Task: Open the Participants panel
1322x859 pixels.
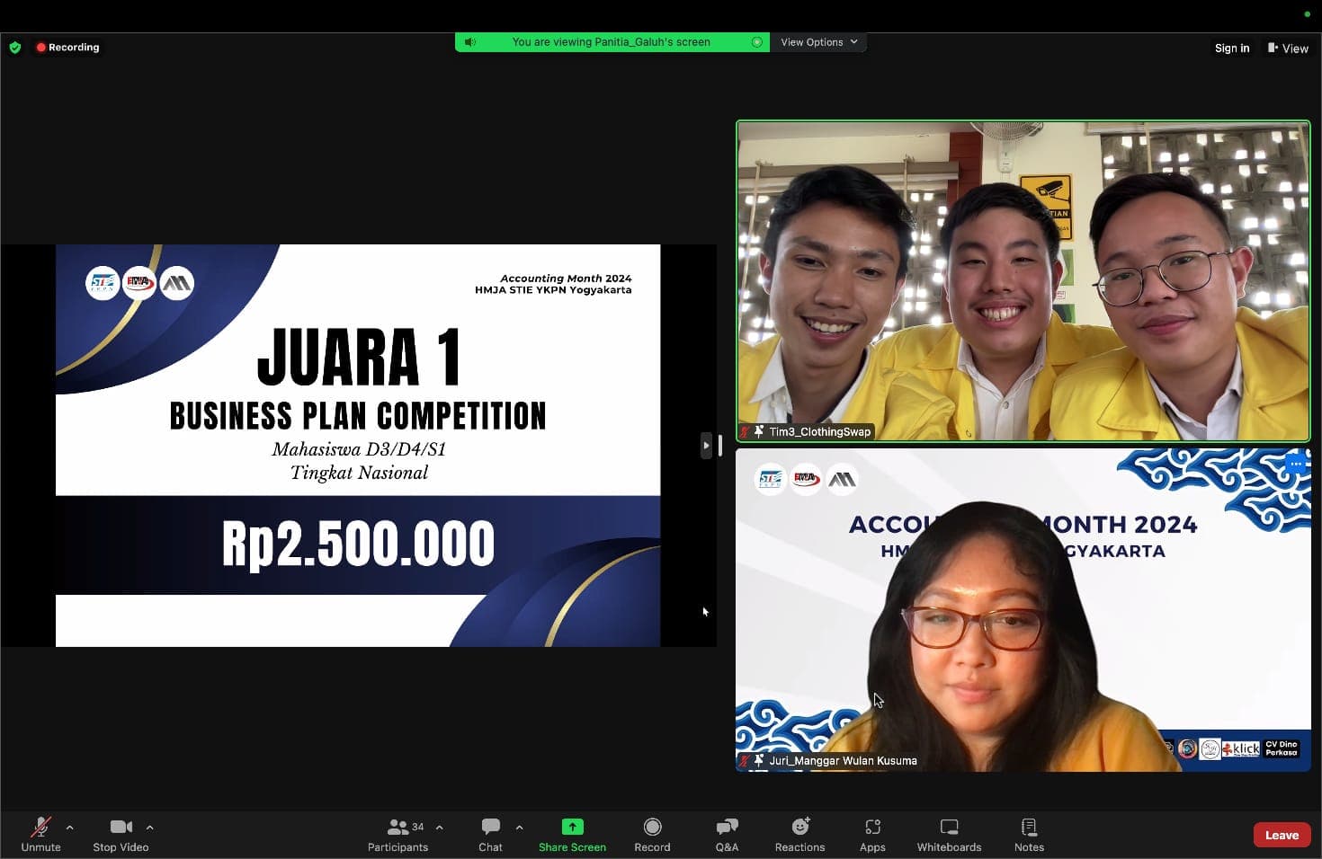Action: tap(397, 834)
